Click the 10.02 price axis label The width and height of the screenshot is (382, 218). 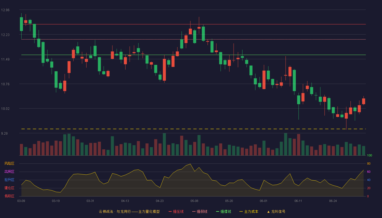point(5,109)
